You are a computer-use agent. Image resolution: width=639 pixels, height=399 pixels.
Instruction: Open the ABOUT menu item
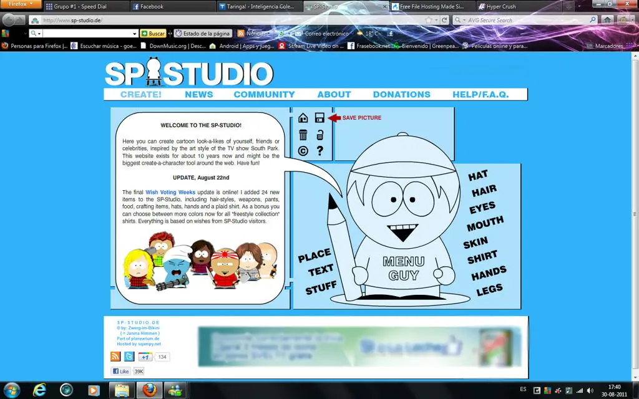click(334, 95)
